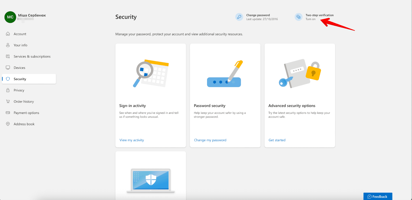Open Services & subscriptions in sidebar
The width and height of the screenshot is (412, 200).
pos(32,57)
